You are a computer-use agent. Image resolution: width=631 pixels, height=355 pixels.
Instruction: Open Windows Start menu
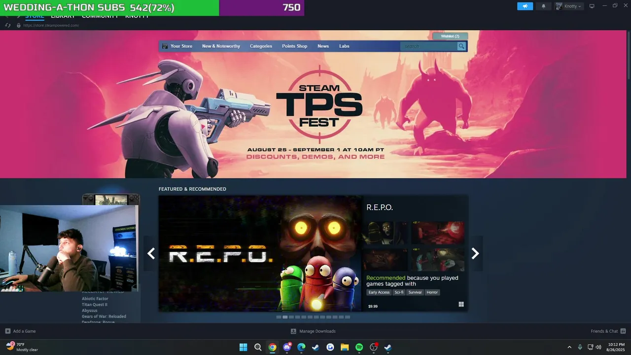pos(243,347)
